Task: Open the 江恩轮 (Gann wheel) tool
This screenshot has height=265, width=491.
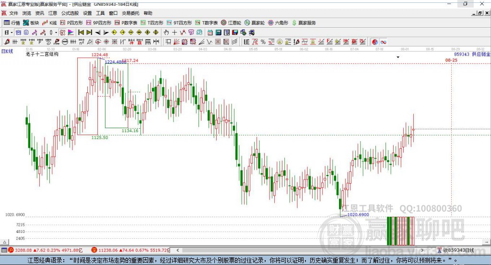Action: (231, 23)
